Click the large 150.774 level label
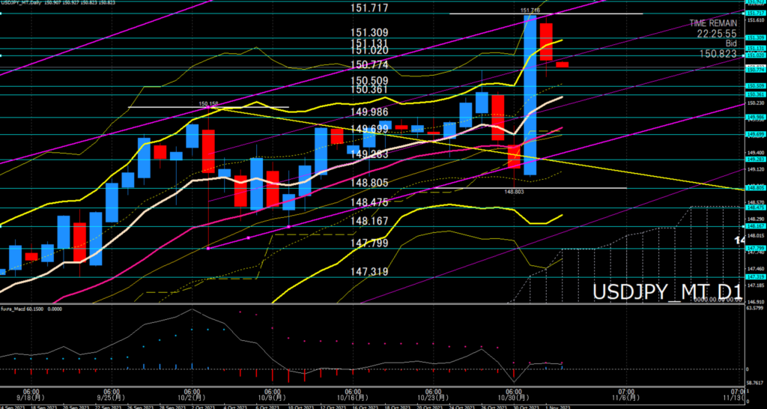 click(x=369, y=65)
